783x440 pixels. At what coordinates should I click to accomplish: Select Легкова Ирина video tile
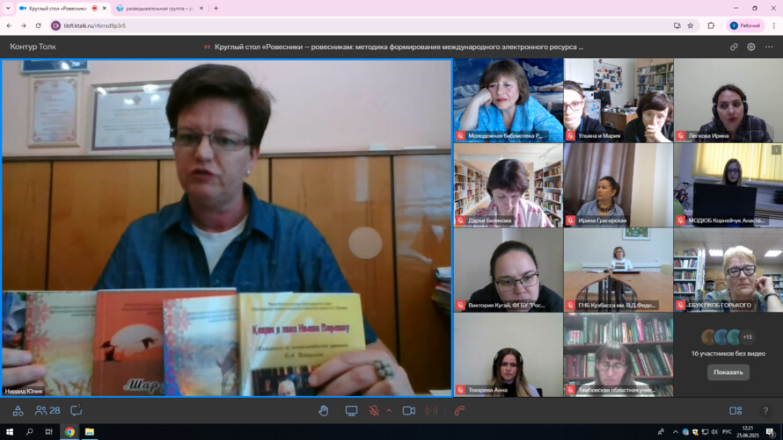(x=728, y=100)
